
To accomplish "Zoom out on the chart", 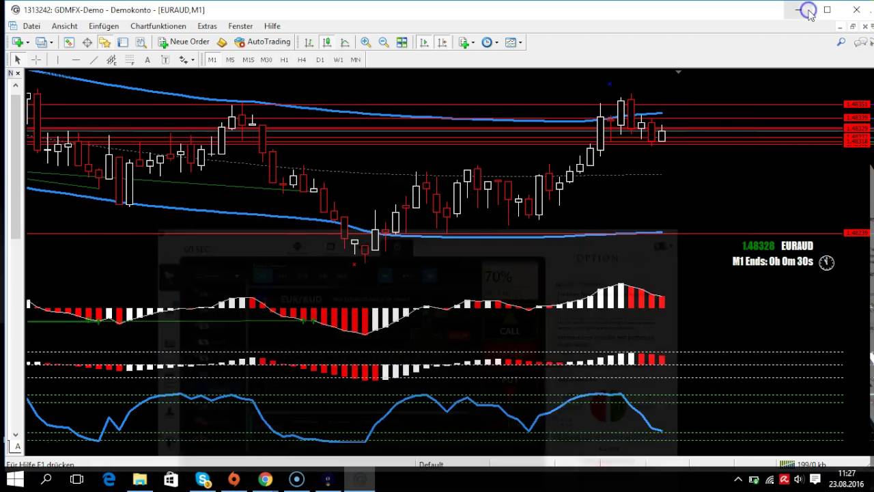I will coord(384,42).
